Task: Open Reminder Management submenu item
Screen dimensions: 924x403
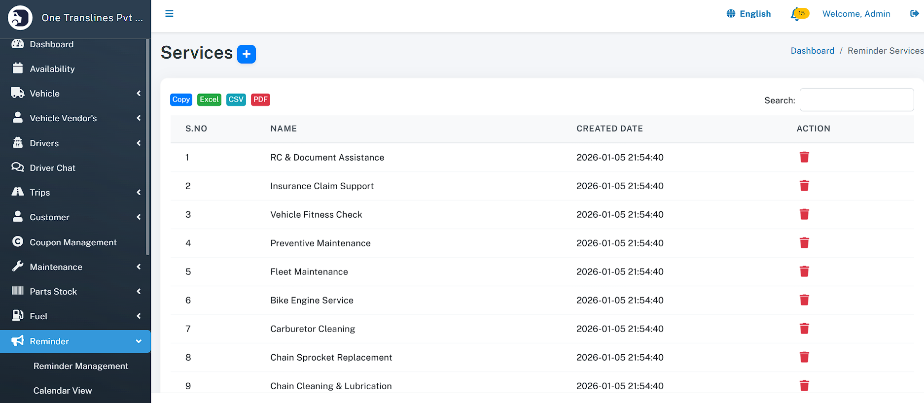Action: tap(81, 366)
